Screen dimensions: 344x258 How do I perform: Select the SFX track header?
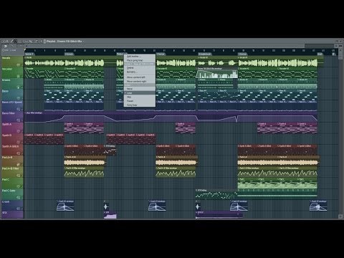(12, 214)
